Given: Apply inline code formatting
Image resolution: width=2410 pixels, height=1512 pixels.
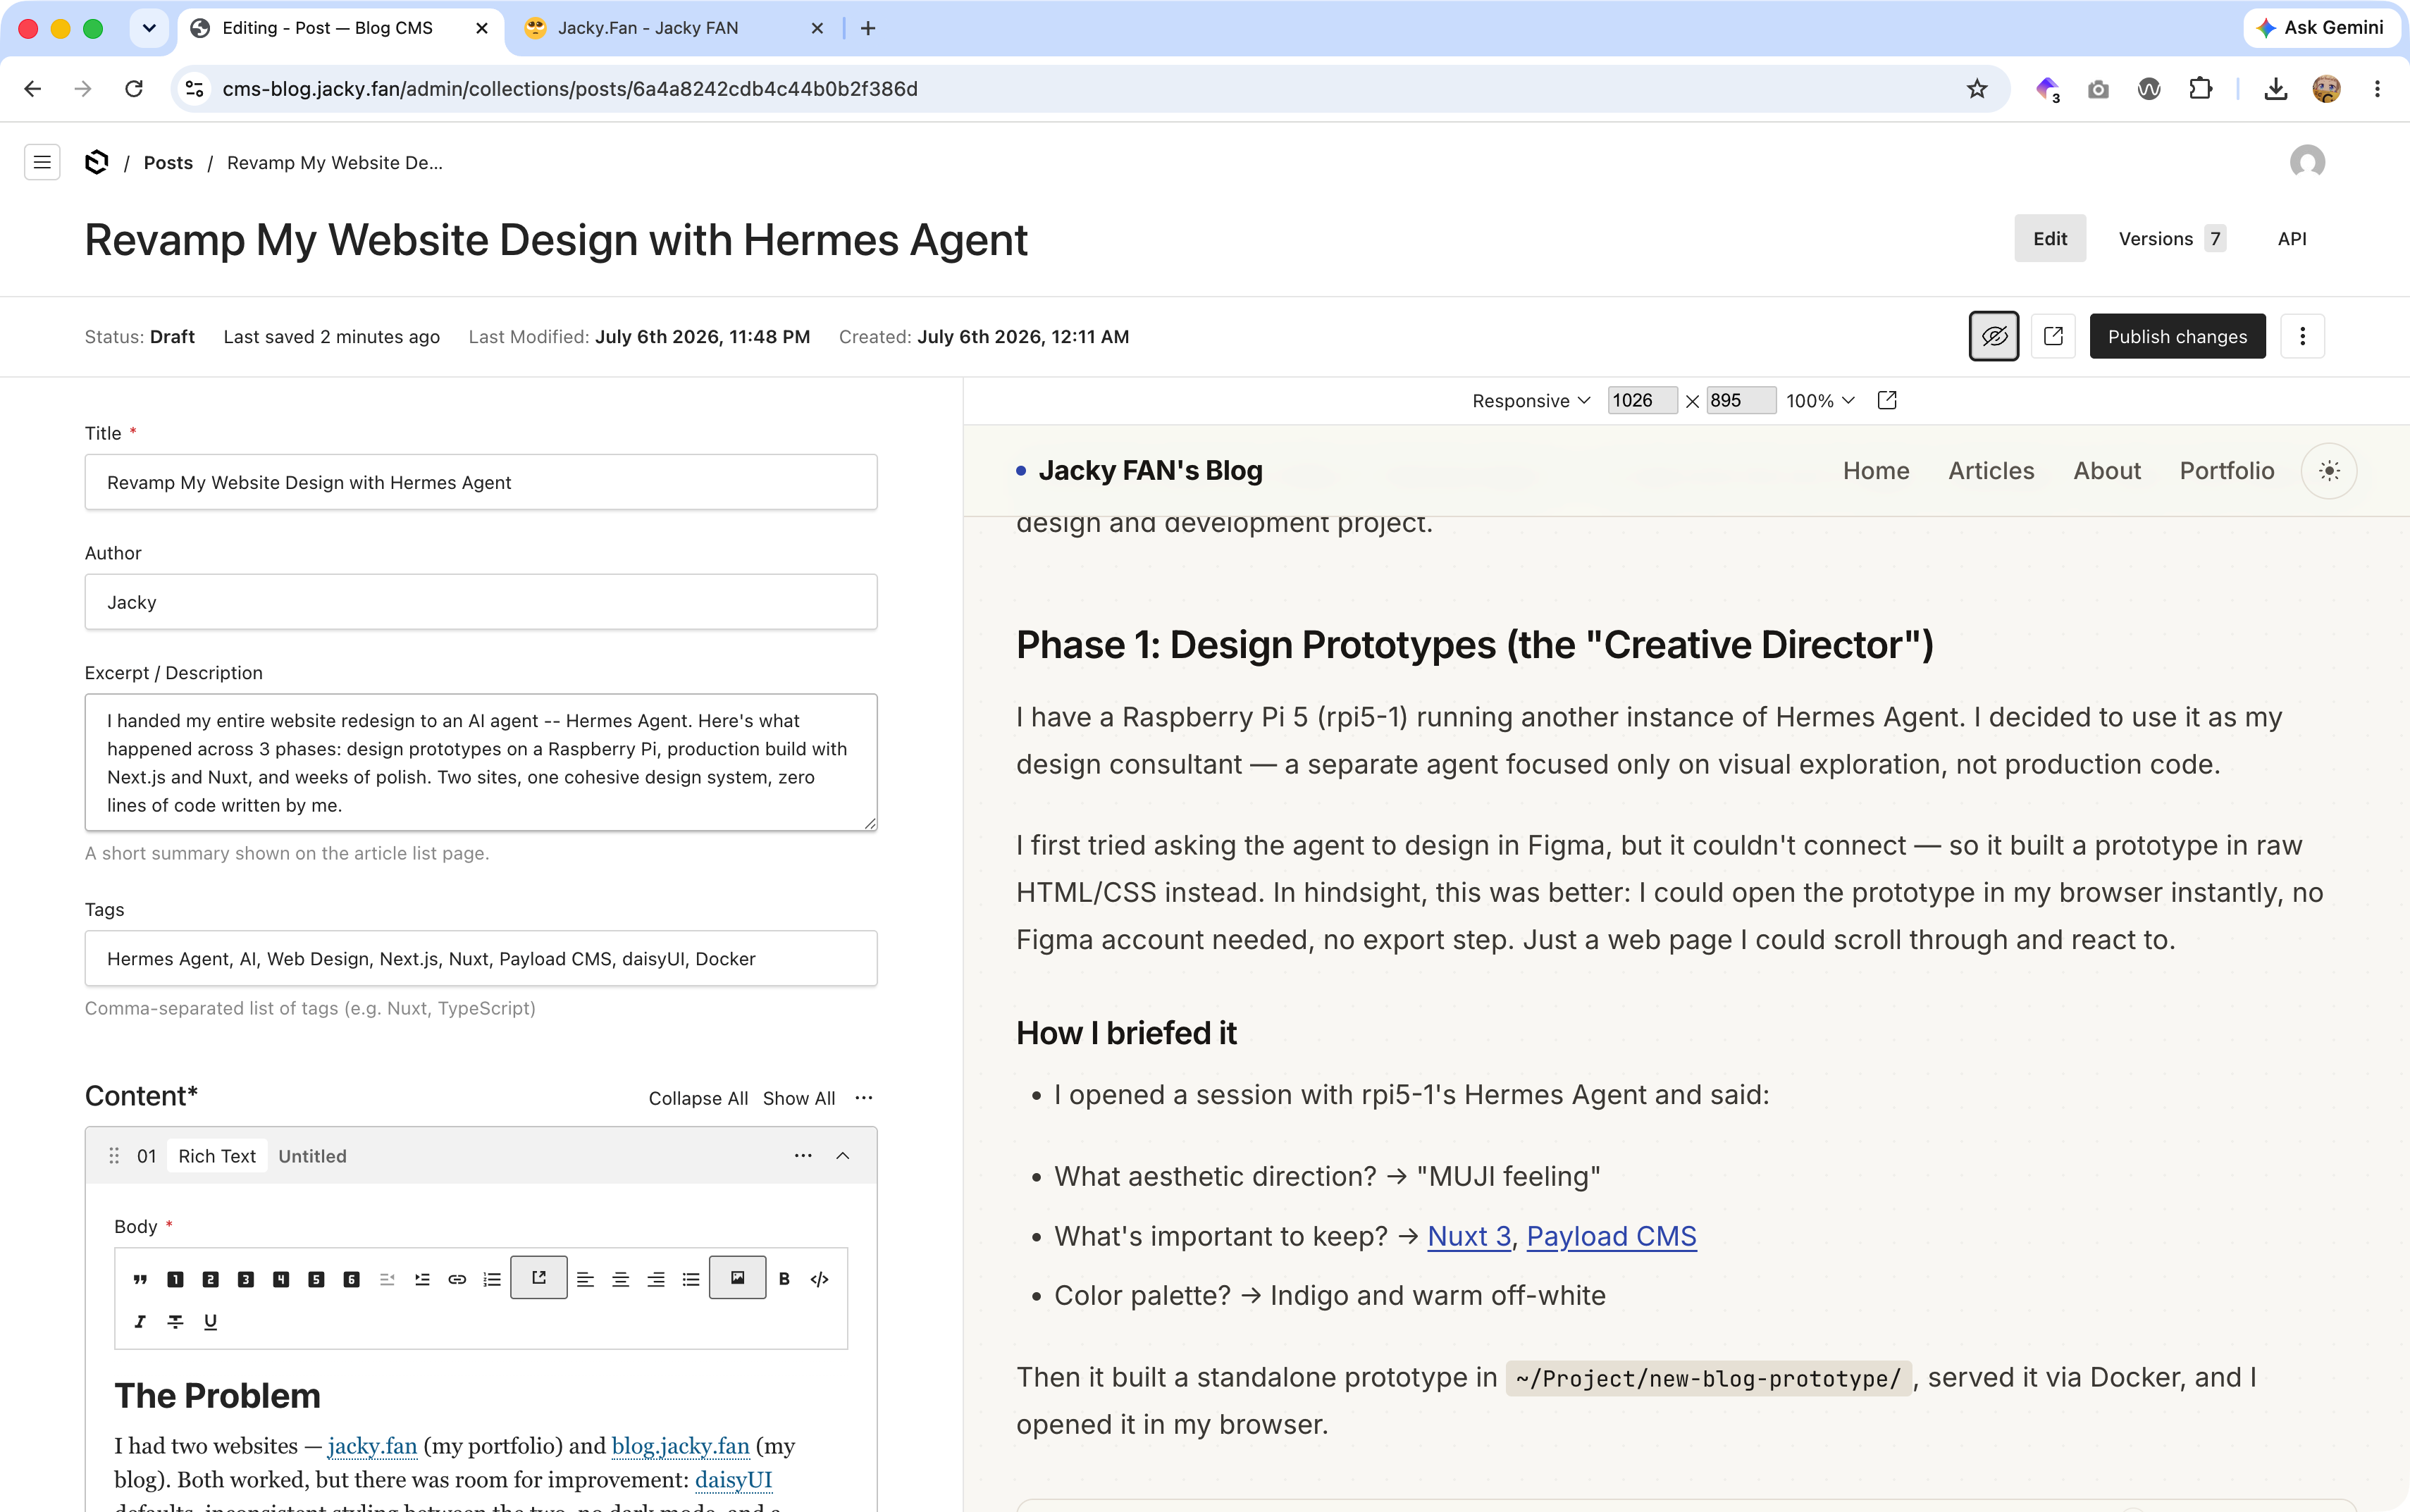Looking at the screenshot, I should pos(820,1279).
